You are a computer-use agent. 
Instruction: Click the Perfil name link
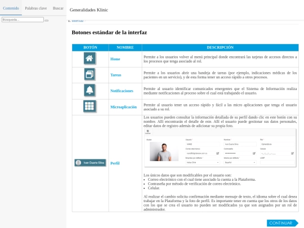[x=115, y=163]
